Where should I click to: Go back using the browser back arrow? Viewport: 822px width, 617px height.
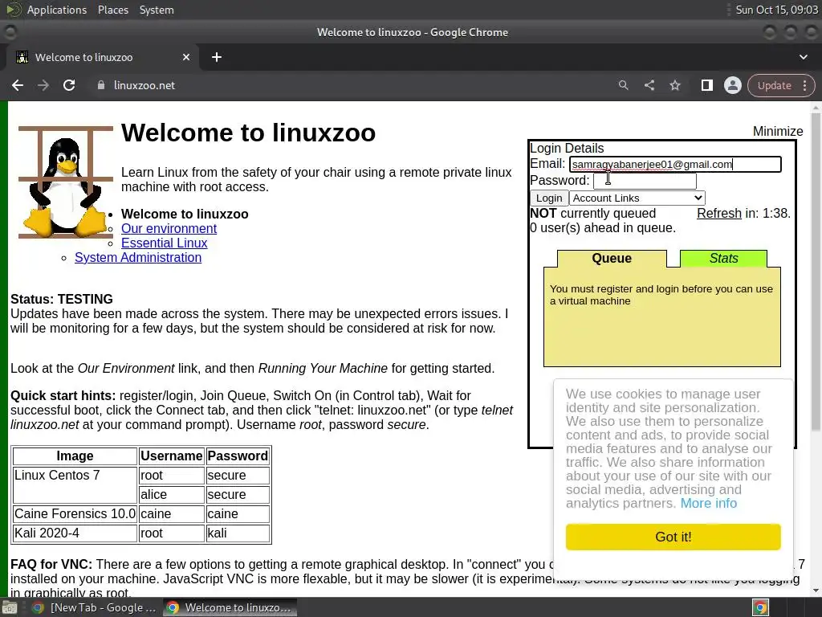coord(18,85)
